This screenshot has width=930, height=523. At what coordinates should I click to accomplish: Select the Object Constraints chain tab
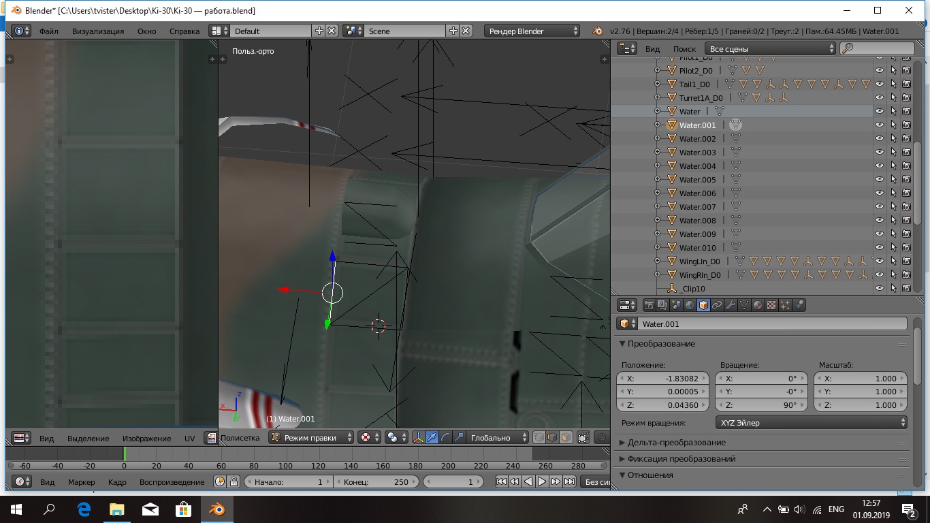point(717,305)
